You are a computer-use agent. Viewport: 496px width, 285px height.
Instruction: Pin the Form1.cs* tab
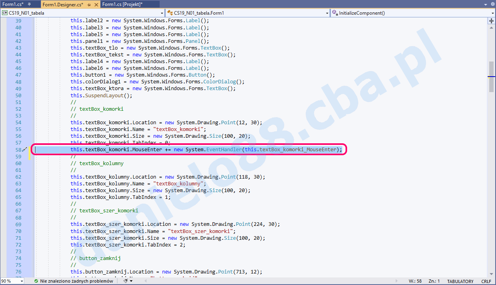[29, 4]
